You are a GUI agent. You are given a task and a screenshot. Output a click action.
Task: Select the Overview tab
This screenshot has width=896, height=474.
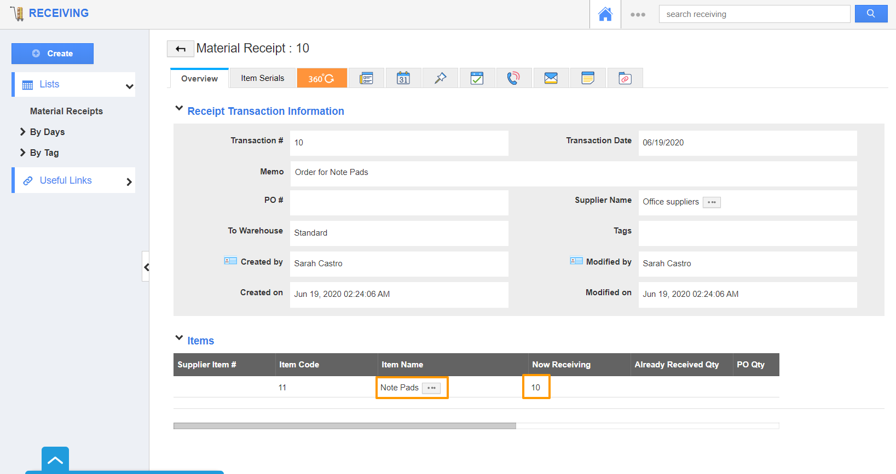point(199,79)
